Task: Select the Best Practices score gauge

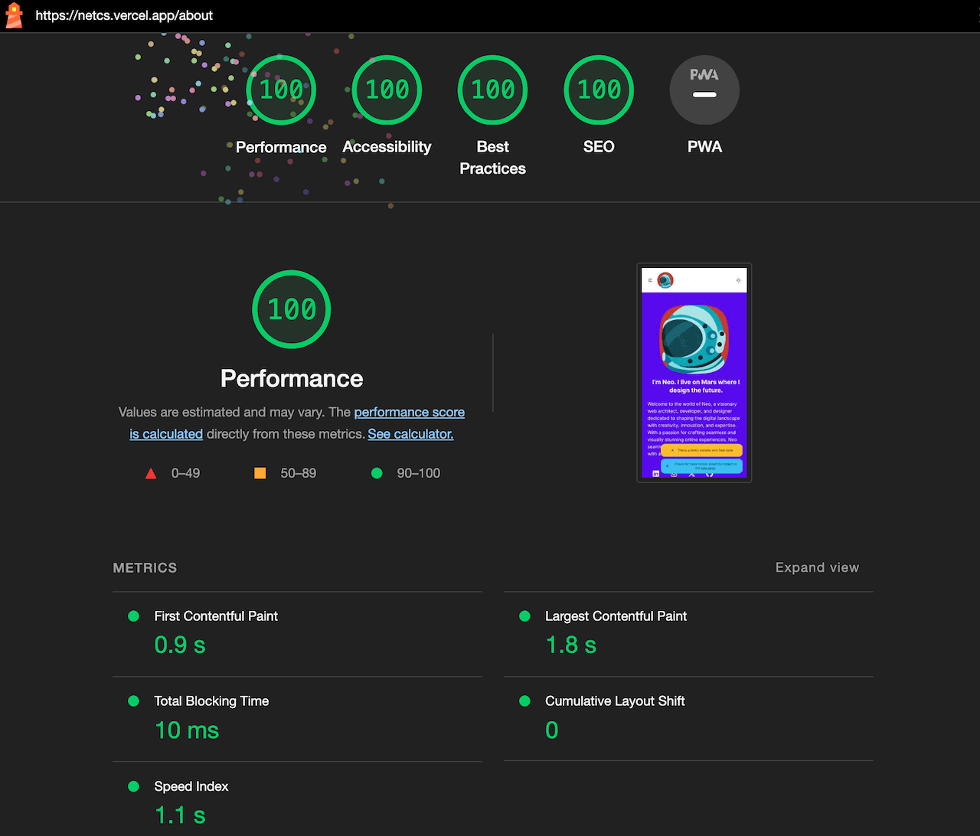Action: [492, 90]
